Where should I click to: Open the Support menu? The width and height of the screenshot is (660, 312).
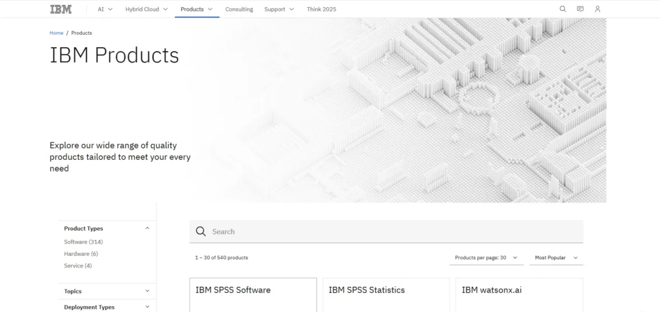279,9
